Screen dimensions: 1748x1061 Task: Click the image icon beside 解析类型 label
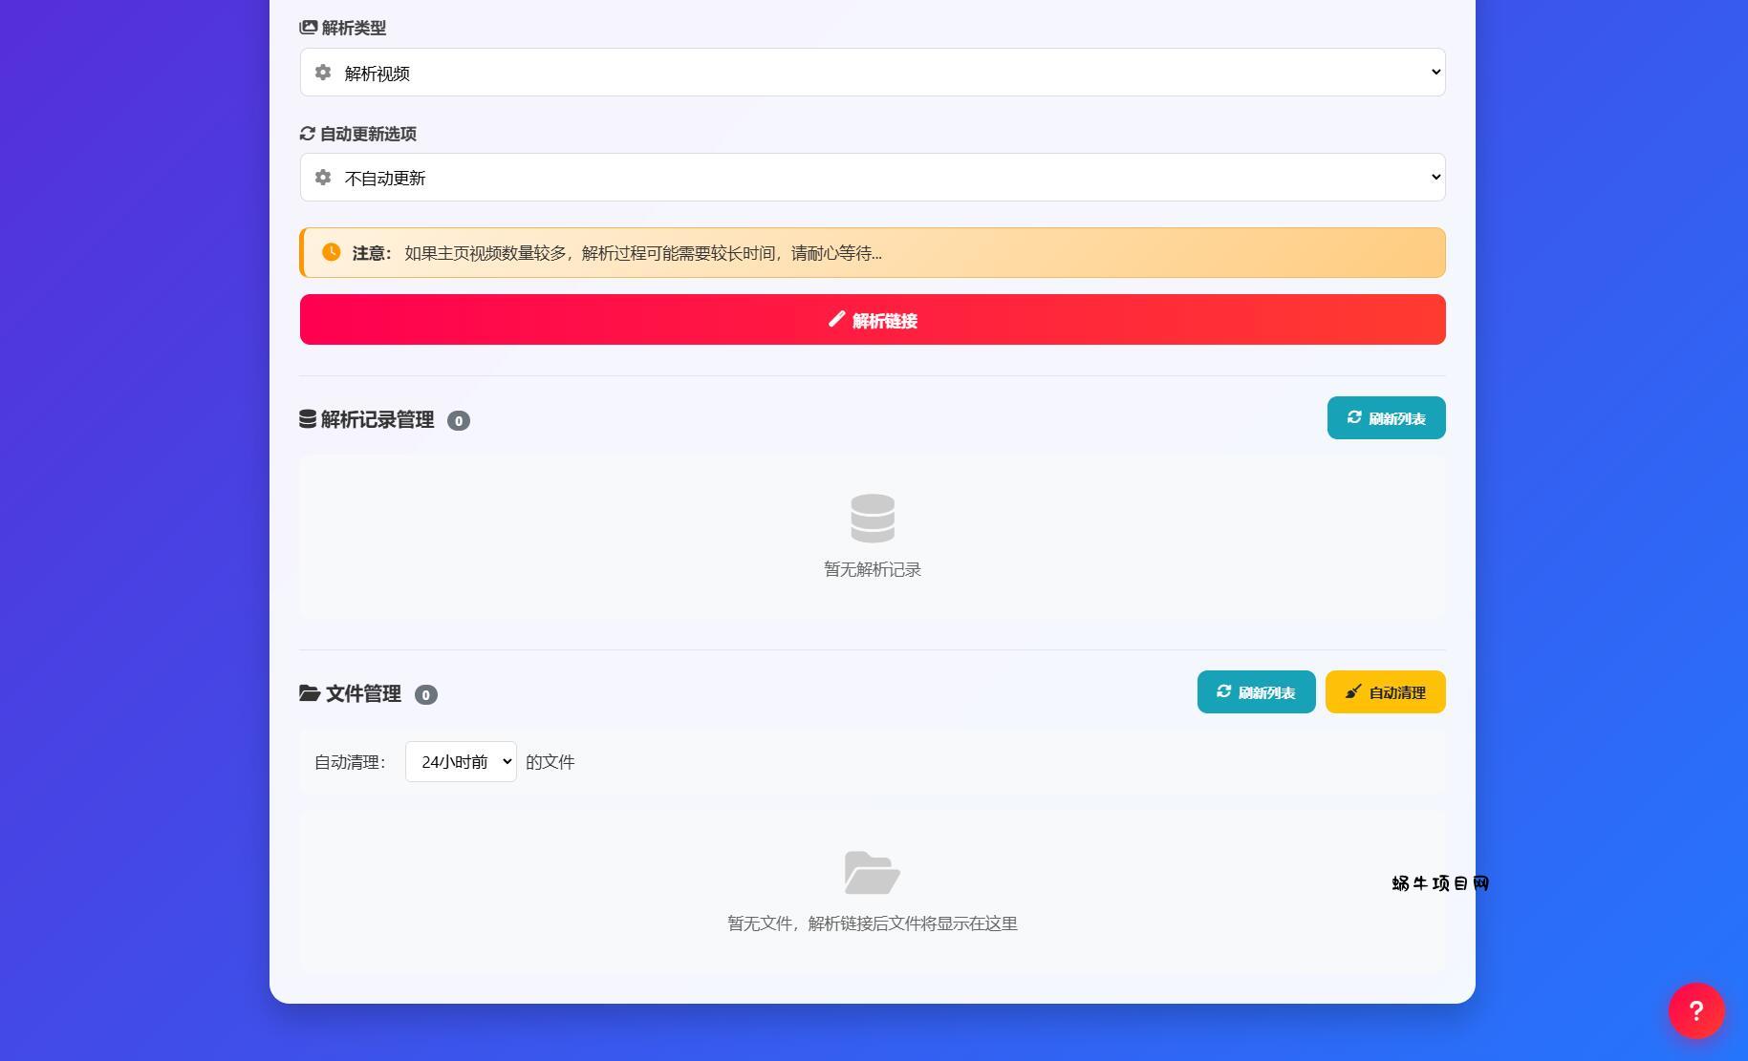(x=308, y=28)
